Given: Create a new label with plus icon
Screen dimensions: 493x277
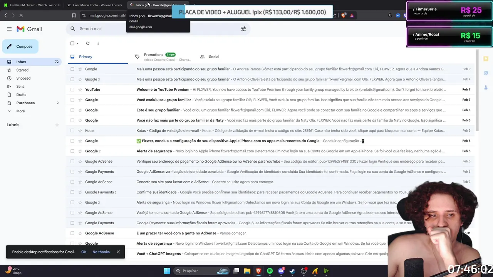Looking at the screenshot, I should pyautogui.click(x=57, y=125).
